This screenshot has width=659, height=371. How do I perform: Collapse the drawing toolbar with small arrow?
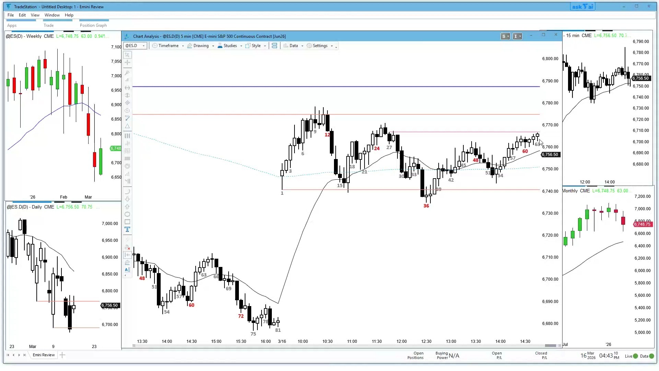(x=125, y=276)
